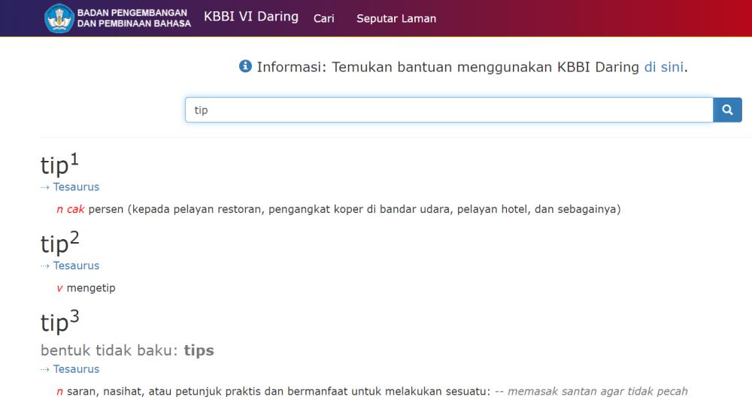Click the 'mengetip' definition word
Viewport: 752px width, 403px height.
[91, 288]
